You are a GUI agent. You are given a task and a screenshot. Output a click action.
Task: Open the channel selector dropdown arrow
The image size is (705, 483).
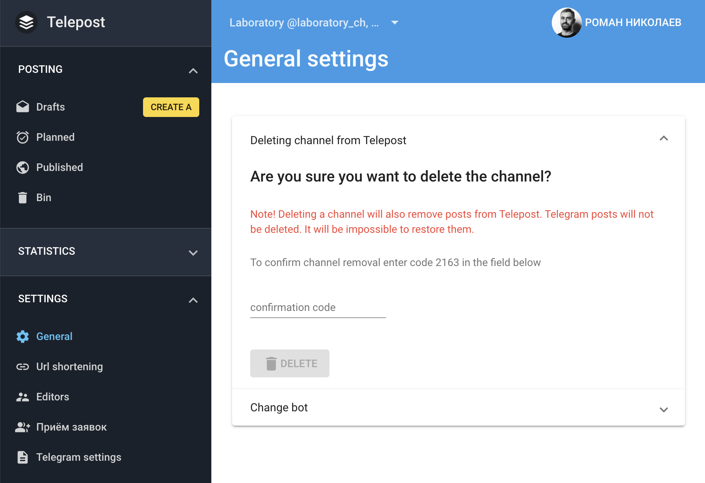395,23
